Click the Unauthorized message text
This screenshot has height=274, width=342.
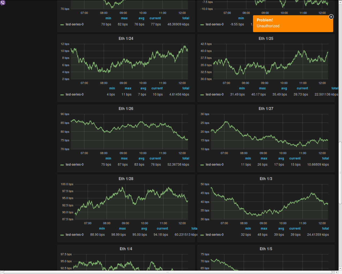coord(268,26)
